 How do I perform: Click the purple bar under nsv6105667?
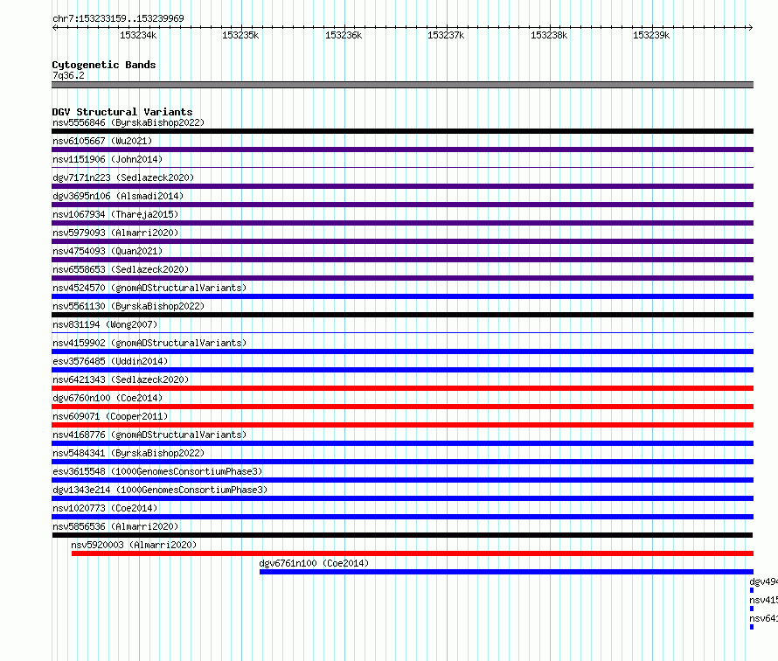402,150
